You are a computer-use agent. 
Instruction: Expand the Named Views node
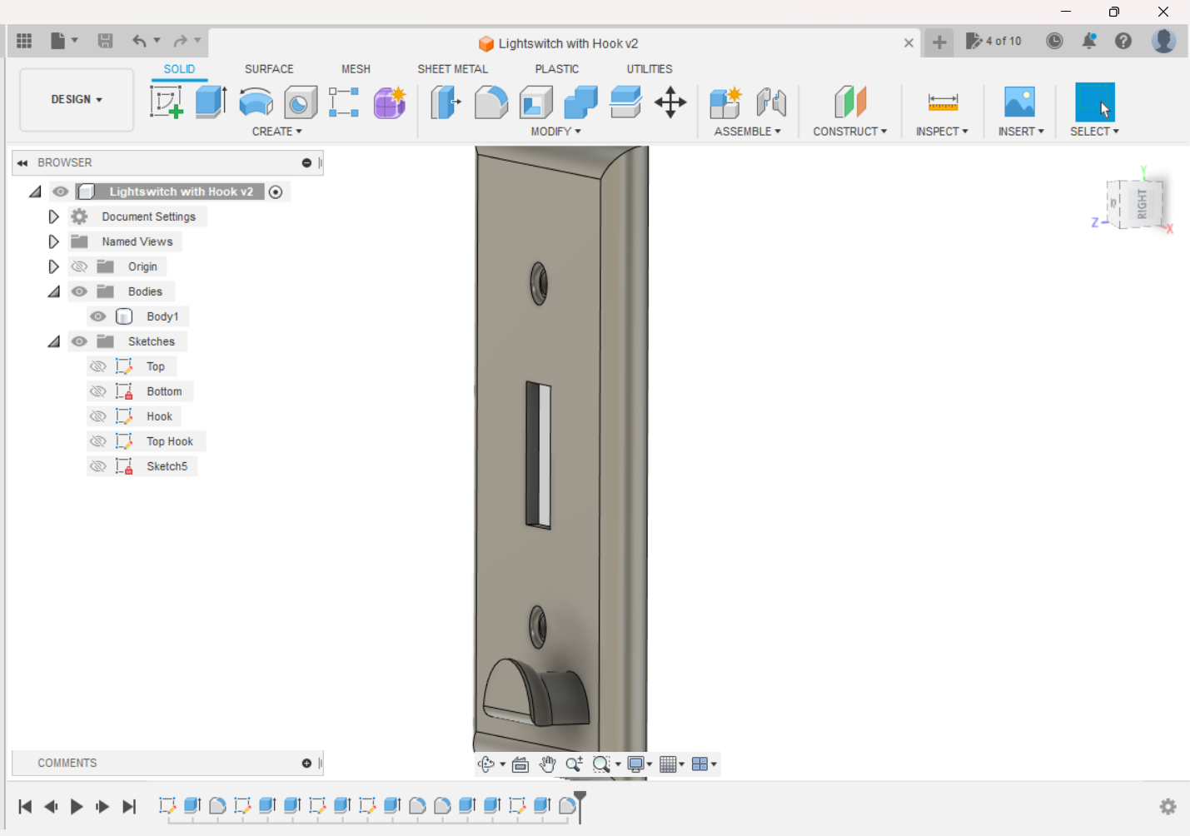(x=53, y=241)
